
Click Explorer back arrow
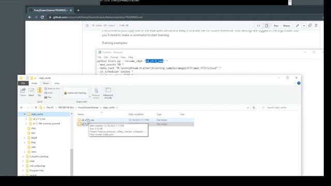[21, 107]
